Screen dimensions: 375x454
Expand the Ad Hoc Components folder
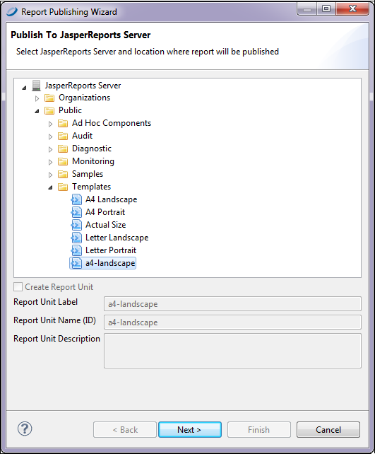(50, 124)
